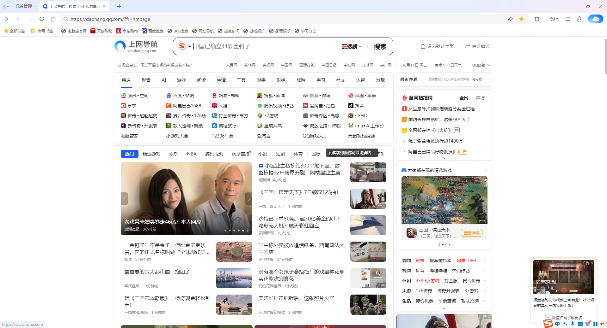Viewport: 607px width, 328px height.
Task: Click the next arrow on the news carousel
Action: tap(249, 199)
